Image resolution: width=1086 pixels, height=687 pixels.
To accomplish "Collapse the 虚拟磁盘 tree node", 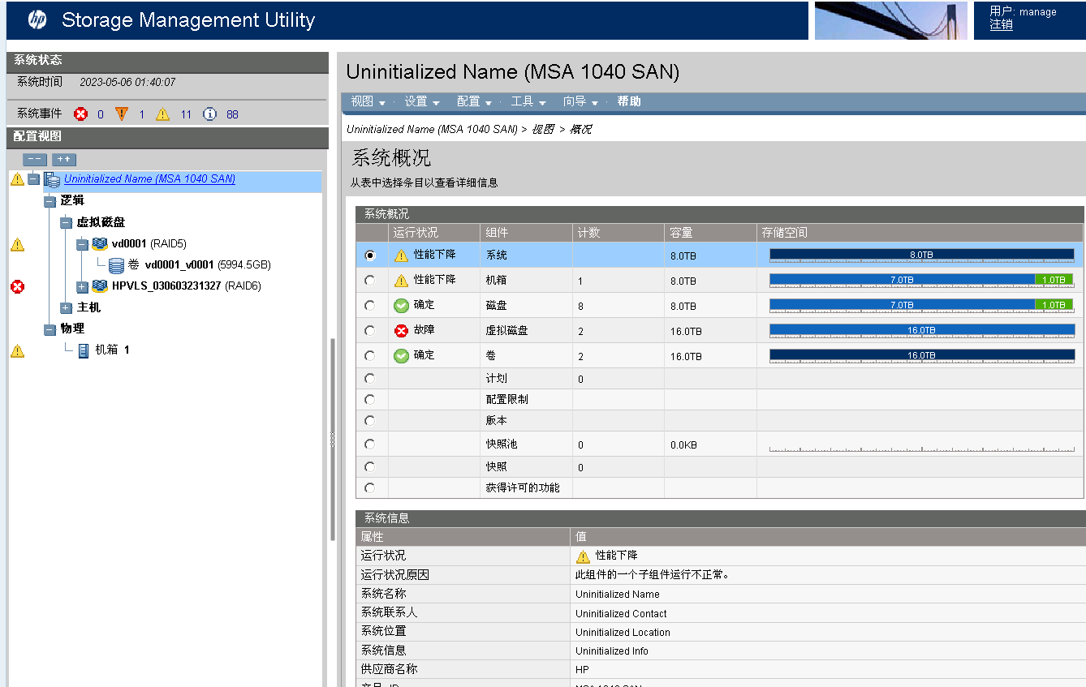I will pos(66,222).
